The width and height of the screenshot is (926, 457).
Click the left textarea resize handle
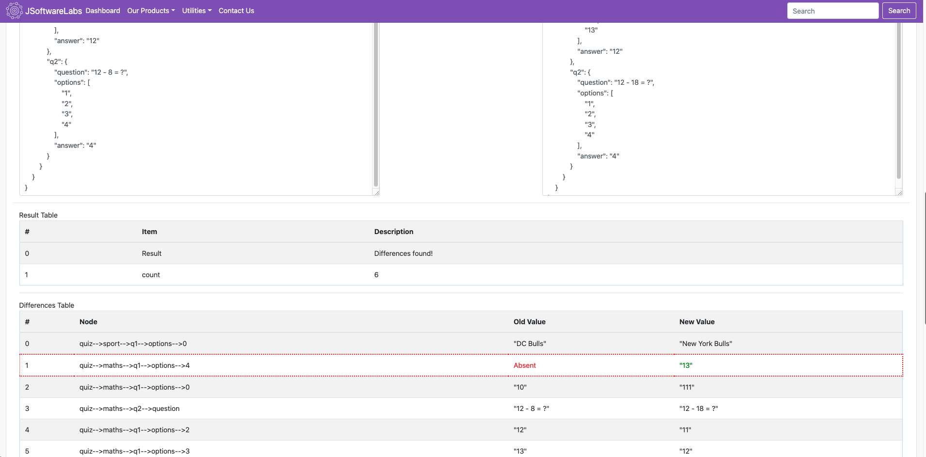376,192
